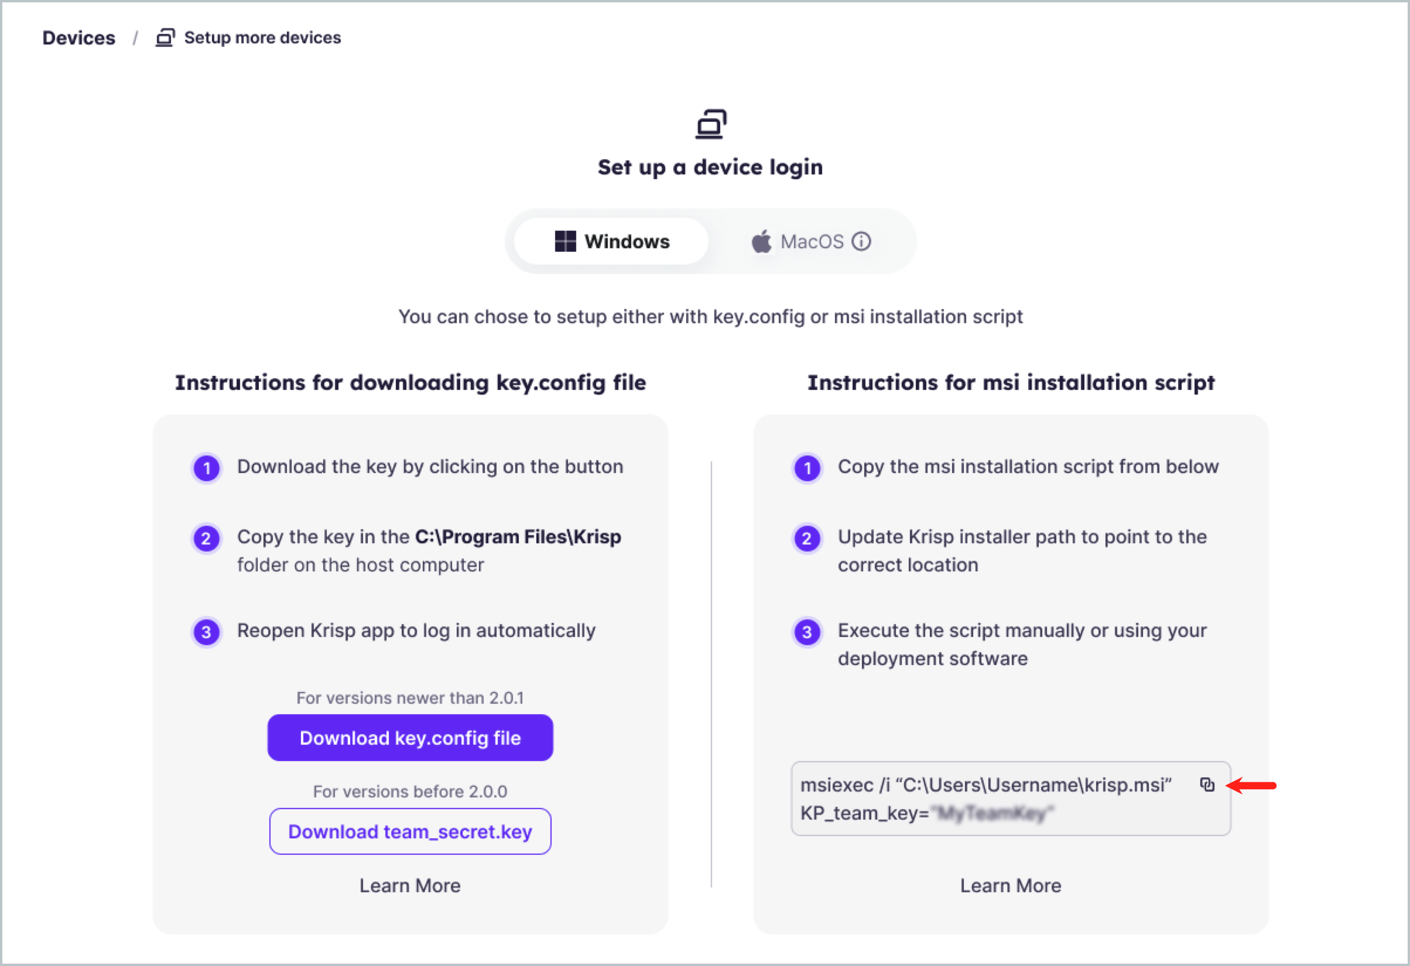The width and height of the screenshot is (1410, 966).
Task: Click the devices icon in the breadcrumb
Action: (165, 37)
